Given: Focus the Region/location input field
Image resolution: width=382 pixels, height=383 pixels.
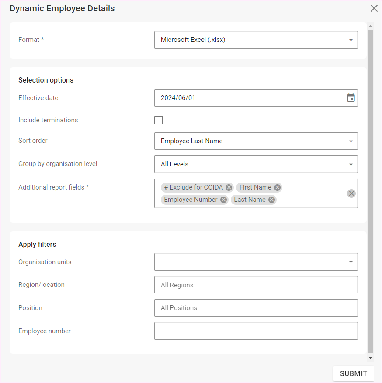Looking at the screenshot, I should tap(256, 285).
